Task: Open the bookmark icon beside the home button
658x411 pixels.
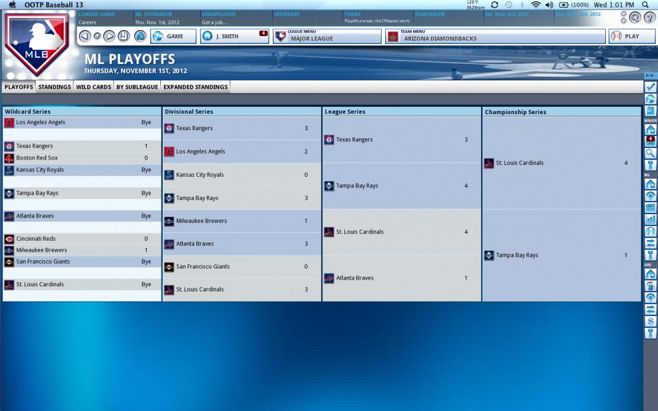Action: click(x=124, y=37)
